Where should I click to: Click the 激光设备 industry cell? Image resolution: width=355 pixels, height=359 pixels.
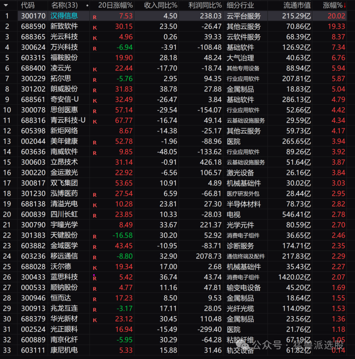click(x=240, y=173)
